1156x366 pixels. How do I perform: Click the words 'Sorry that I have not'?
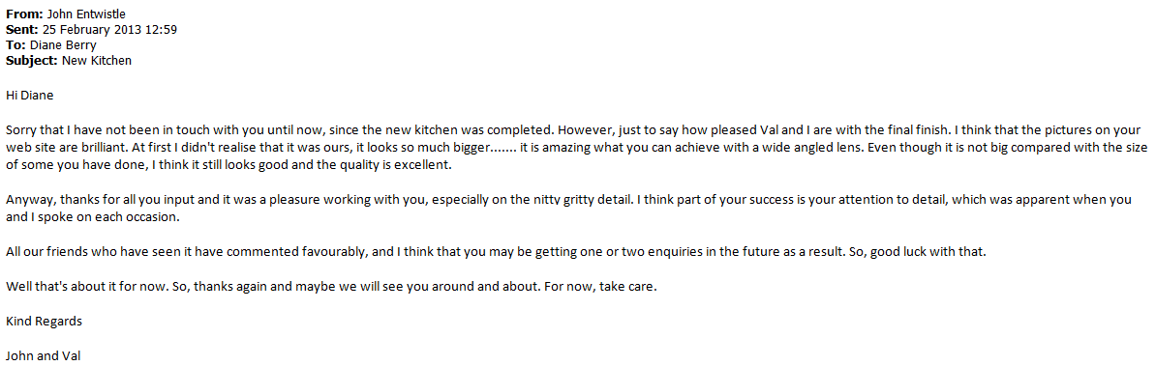pyautogui.click(x=61, y=130)
